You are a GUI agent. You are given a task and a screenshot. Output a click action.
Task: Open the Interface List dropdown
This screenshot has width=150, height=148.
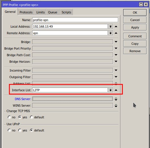pyautogui.click(x=110, y=90)
